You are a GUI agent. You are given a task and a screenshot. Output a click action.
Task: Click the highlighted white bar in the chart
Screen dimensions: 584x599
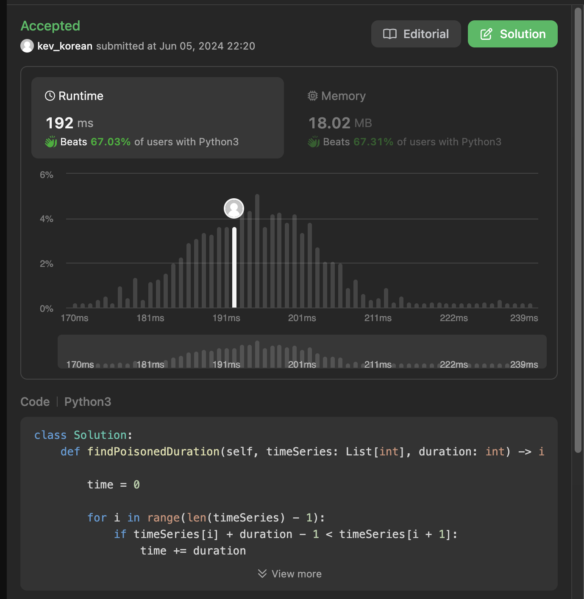pos(234,267)
